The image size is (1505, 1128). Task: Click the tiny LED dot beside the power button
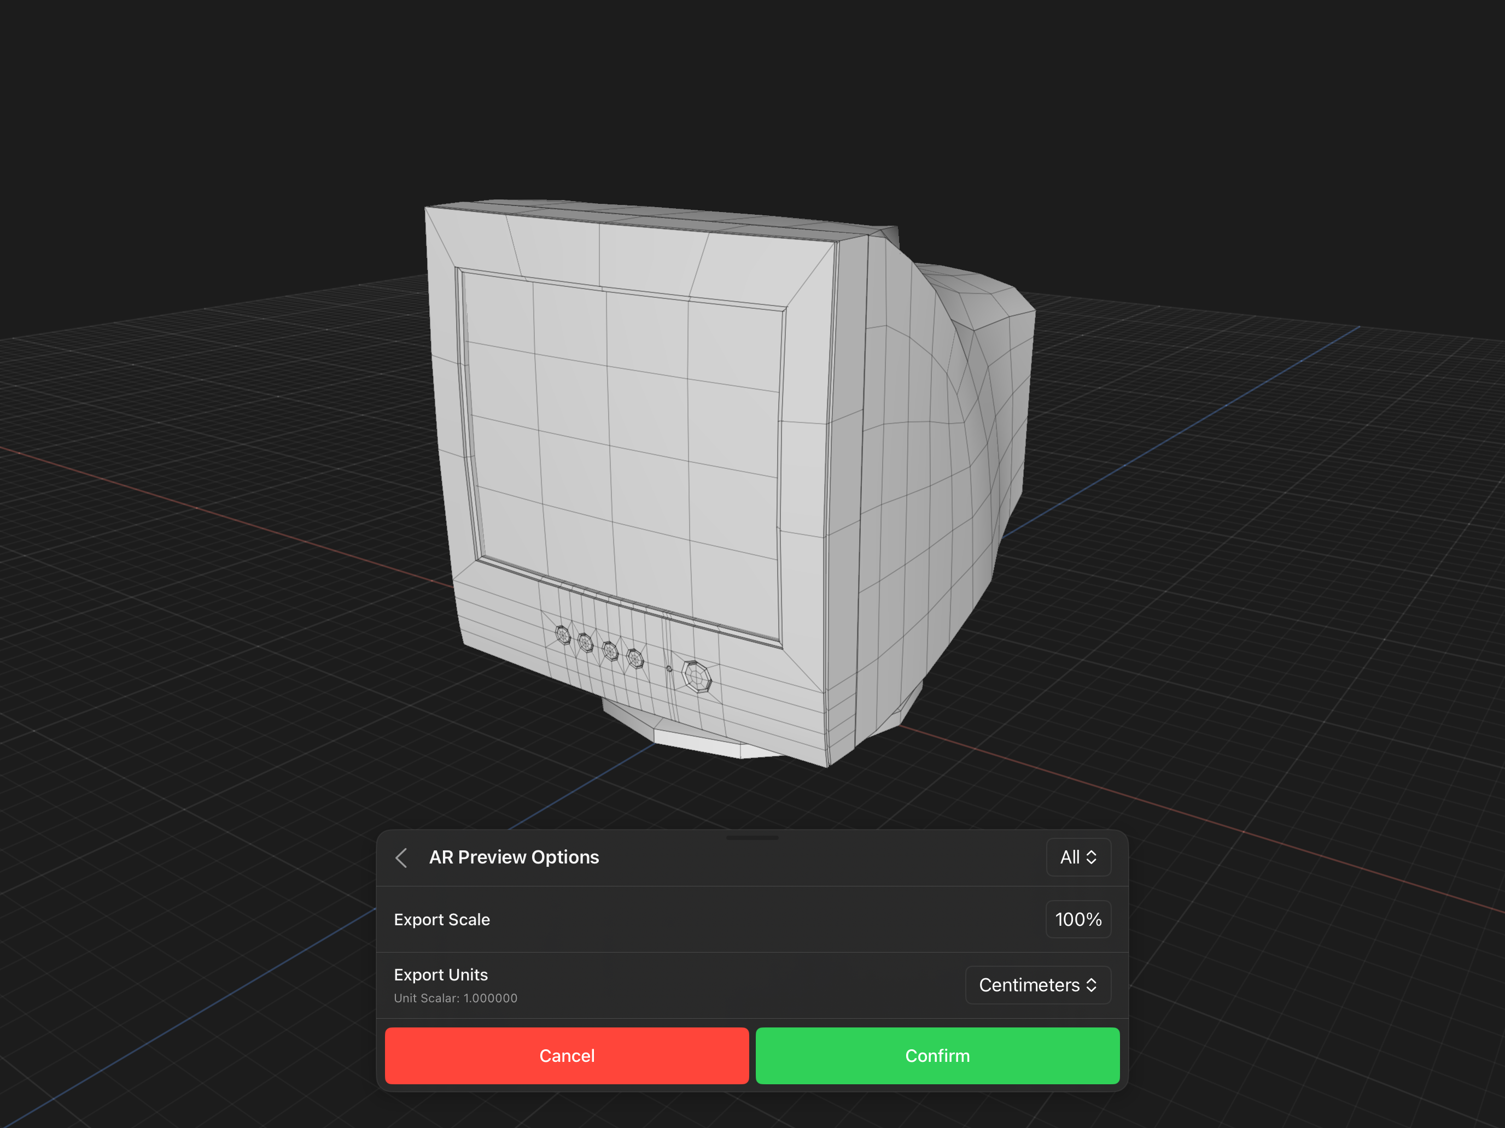[x=669, y=669]
